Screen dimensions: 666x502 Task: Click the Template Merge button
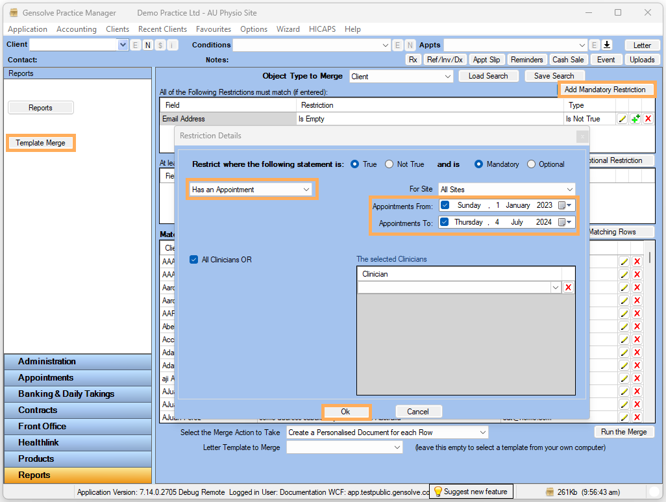click(41, 143)
